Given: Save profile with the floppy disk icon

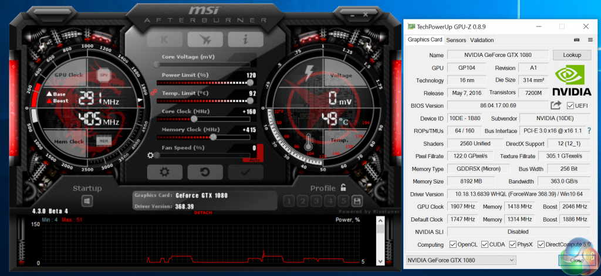Looking at the screenshot, I should click(357, 201).
